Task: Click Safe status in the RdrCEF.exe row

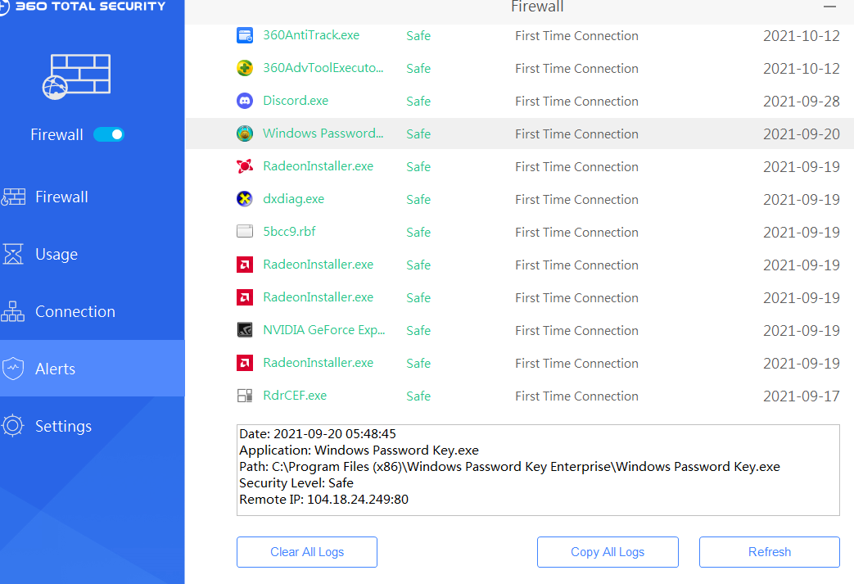Action: tap(418, 396)
